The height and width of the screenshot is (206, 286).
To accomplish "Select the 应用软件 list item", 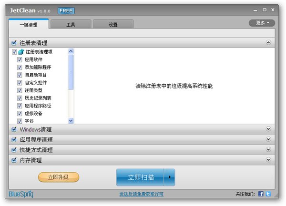I will click(33, 59).
